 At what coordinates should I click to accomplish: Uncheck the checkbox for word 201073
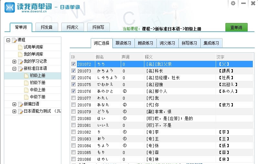(73, 71)
